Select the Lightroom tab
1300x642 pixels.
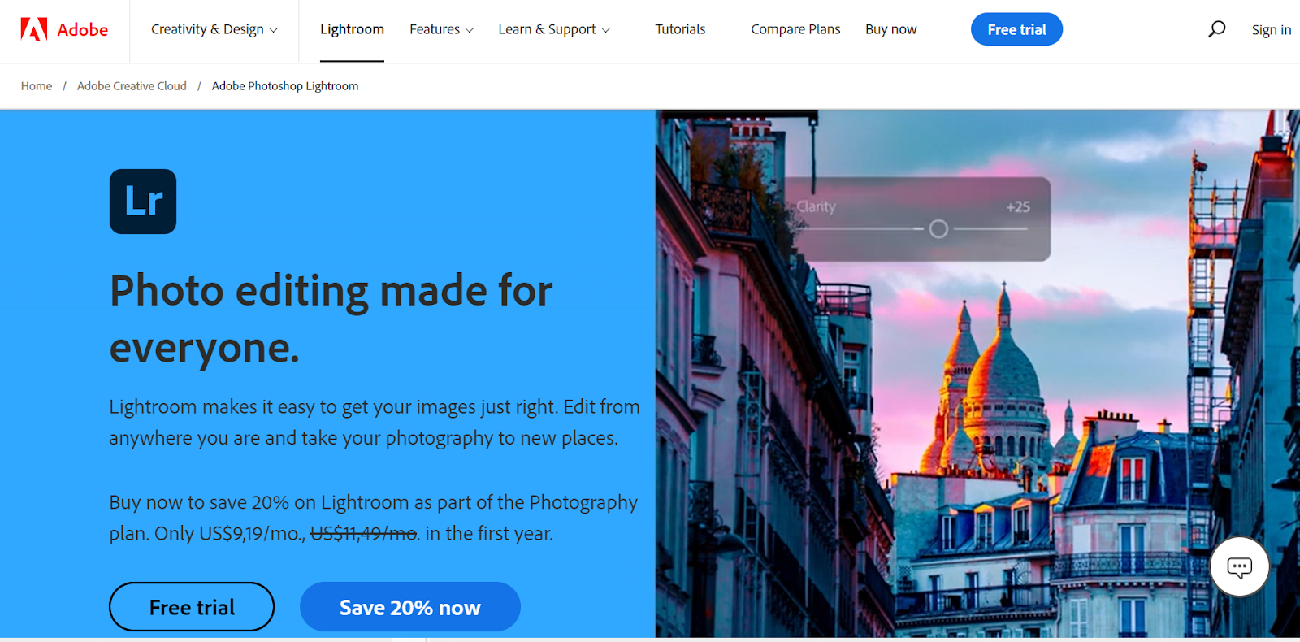[352, 29]
